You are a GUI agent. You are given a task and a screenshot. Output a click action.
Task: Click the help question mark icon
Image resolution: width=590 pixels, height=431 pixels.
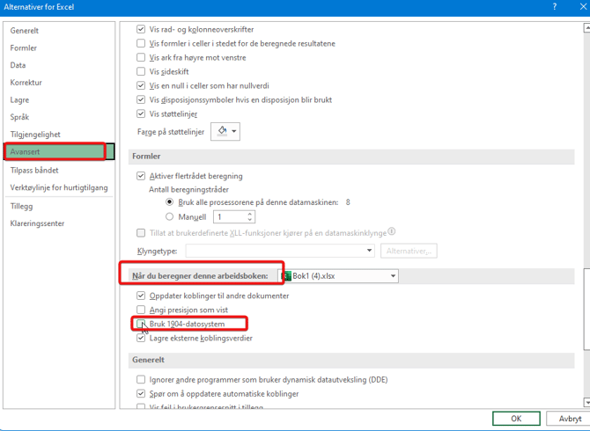click(x=555, y=7)
